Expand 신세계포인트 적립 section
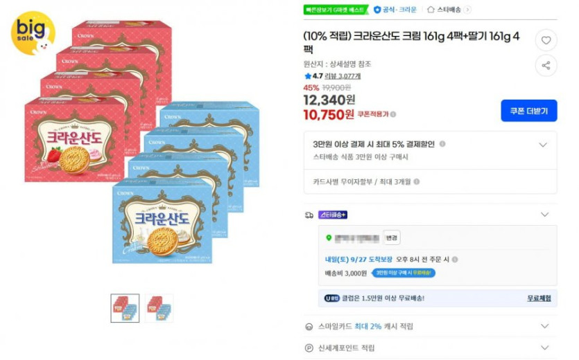The width and height of the screenshot is (579, 360). coord(544,348)
